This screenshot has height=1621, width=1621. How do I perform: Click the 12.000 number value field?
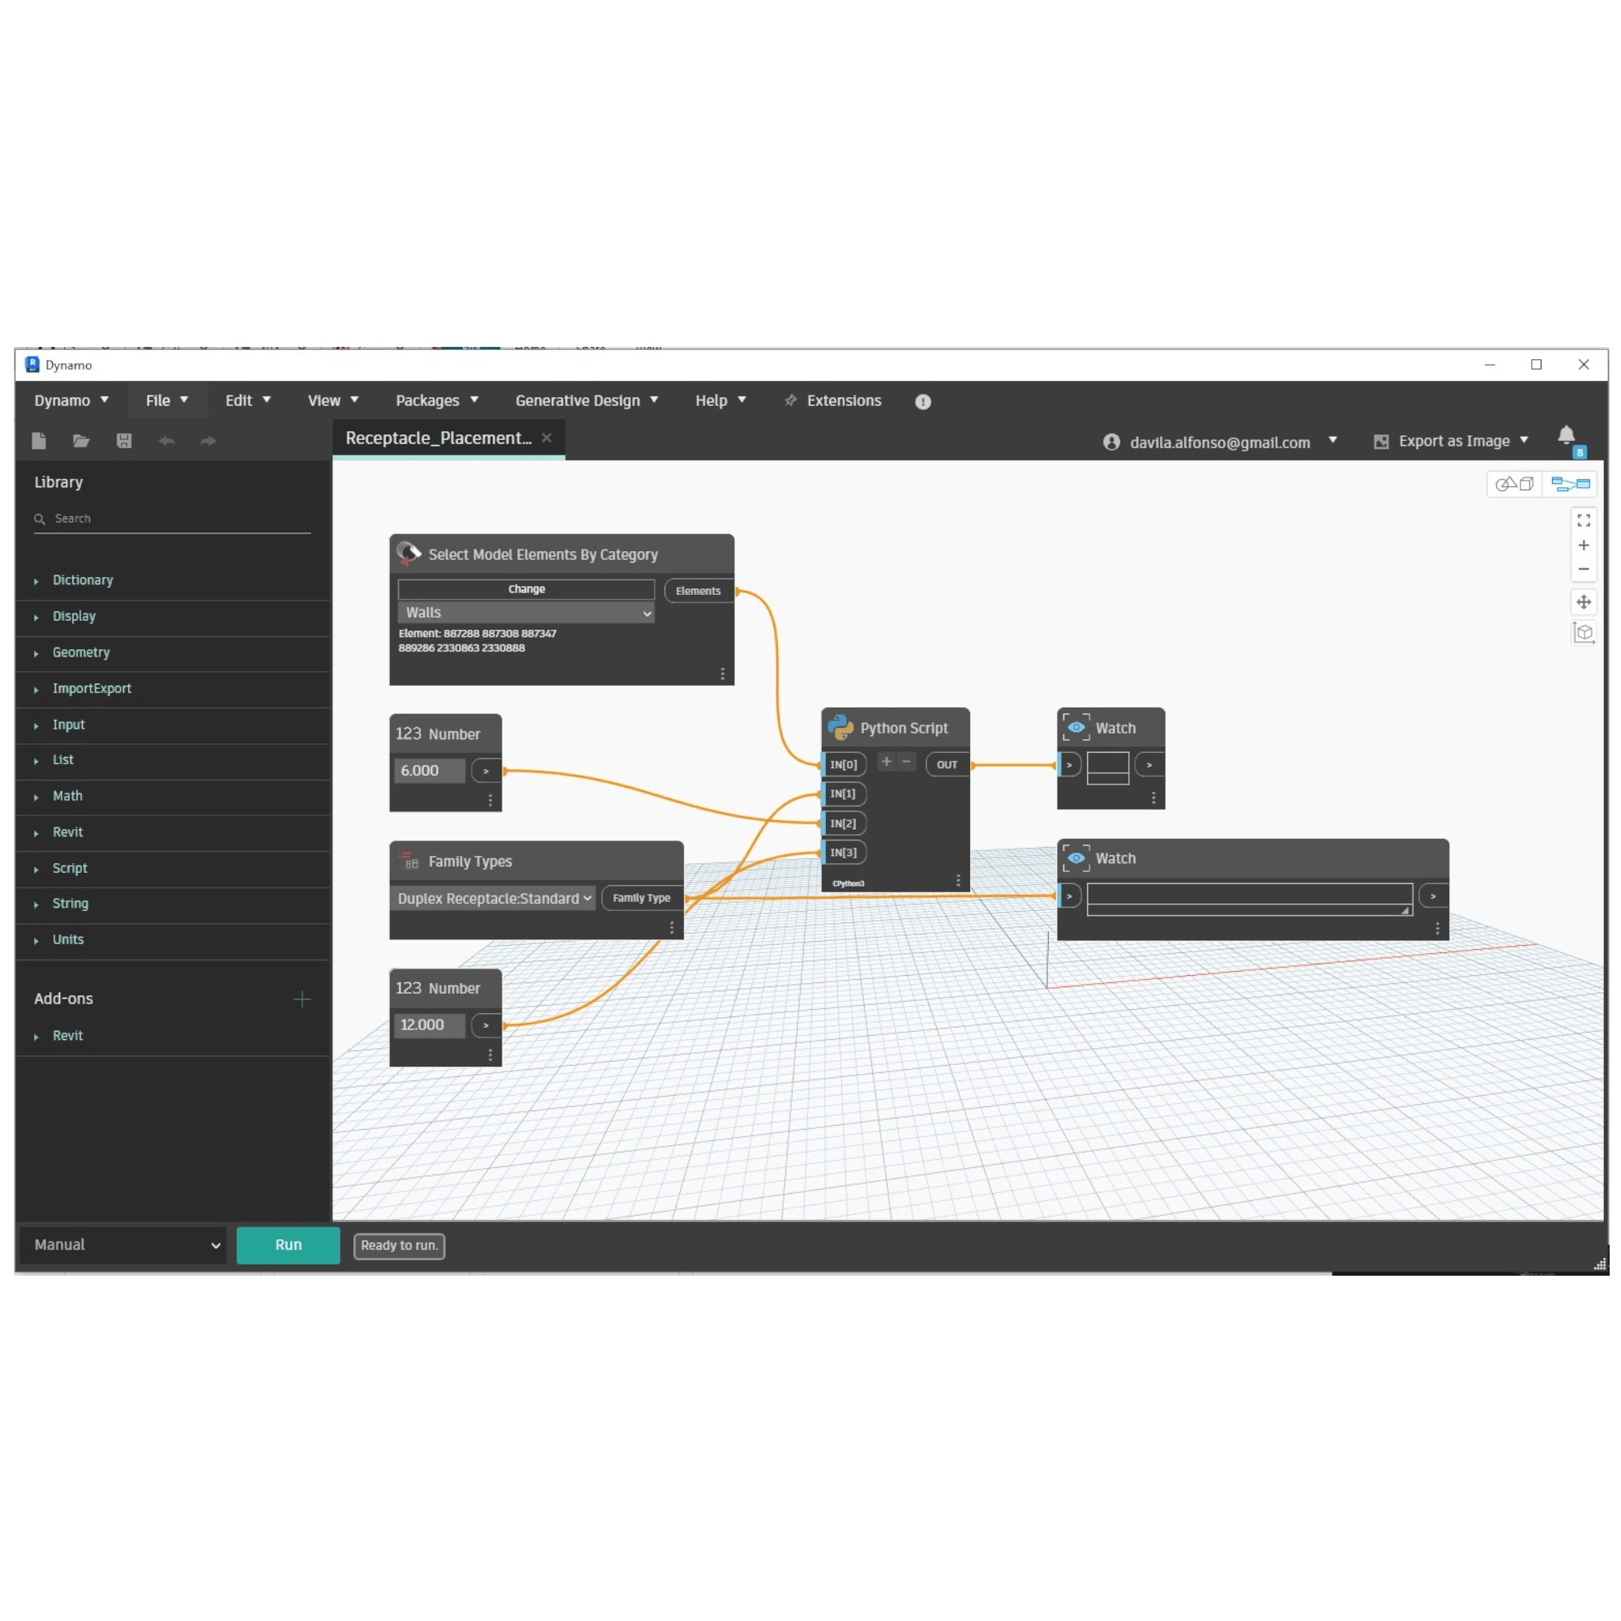point(430,1025)
